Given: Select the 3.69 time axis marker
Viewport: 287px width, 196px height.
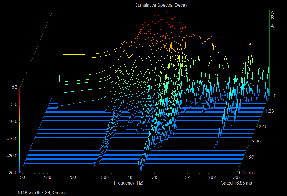Looking at the screenshot, I should click(256, 142).
